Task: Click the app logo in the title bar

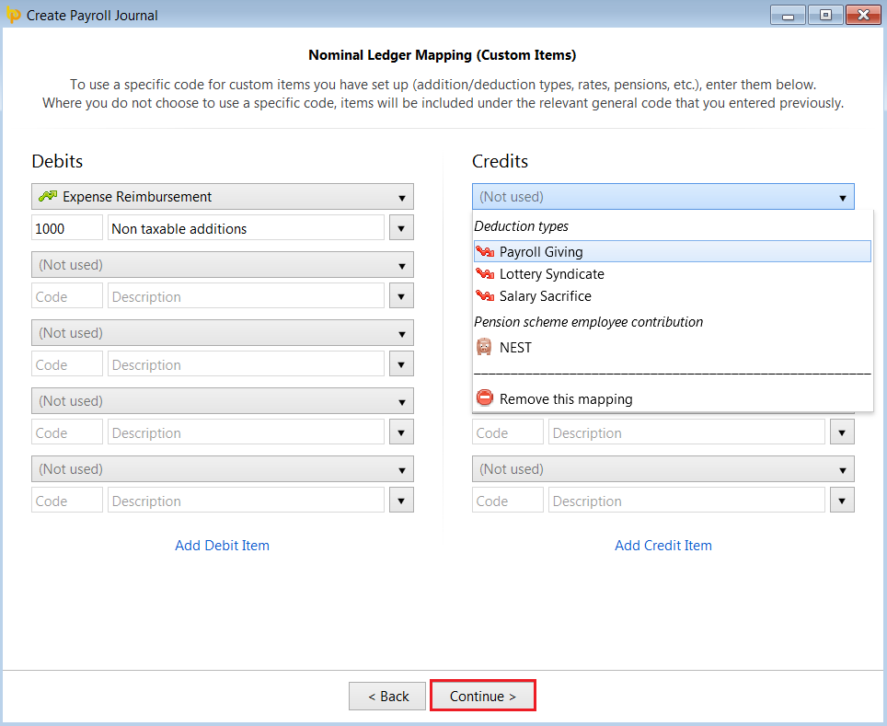Action: pyautogui.click(x=13, y=15)
